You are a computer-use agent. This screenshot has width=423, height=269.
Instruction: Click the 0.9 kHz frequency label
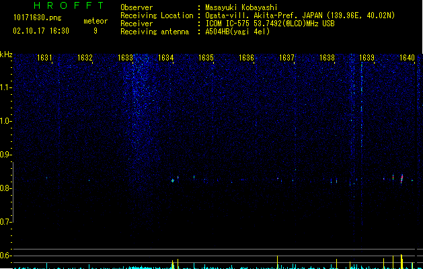pyautogui.click(x=5, y=155)
